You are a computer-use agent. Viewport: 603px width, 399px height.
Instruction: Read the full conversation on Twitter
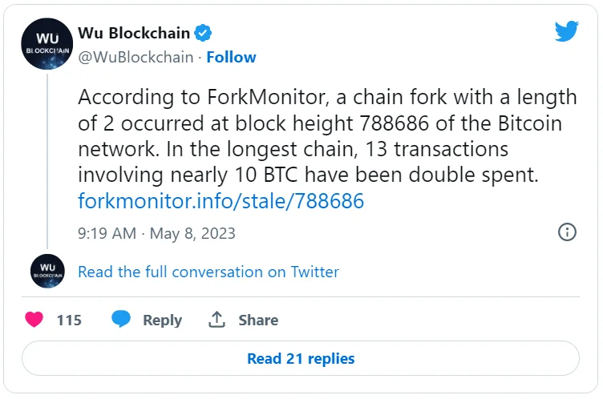pyautogui.click(x=208, y=272)
